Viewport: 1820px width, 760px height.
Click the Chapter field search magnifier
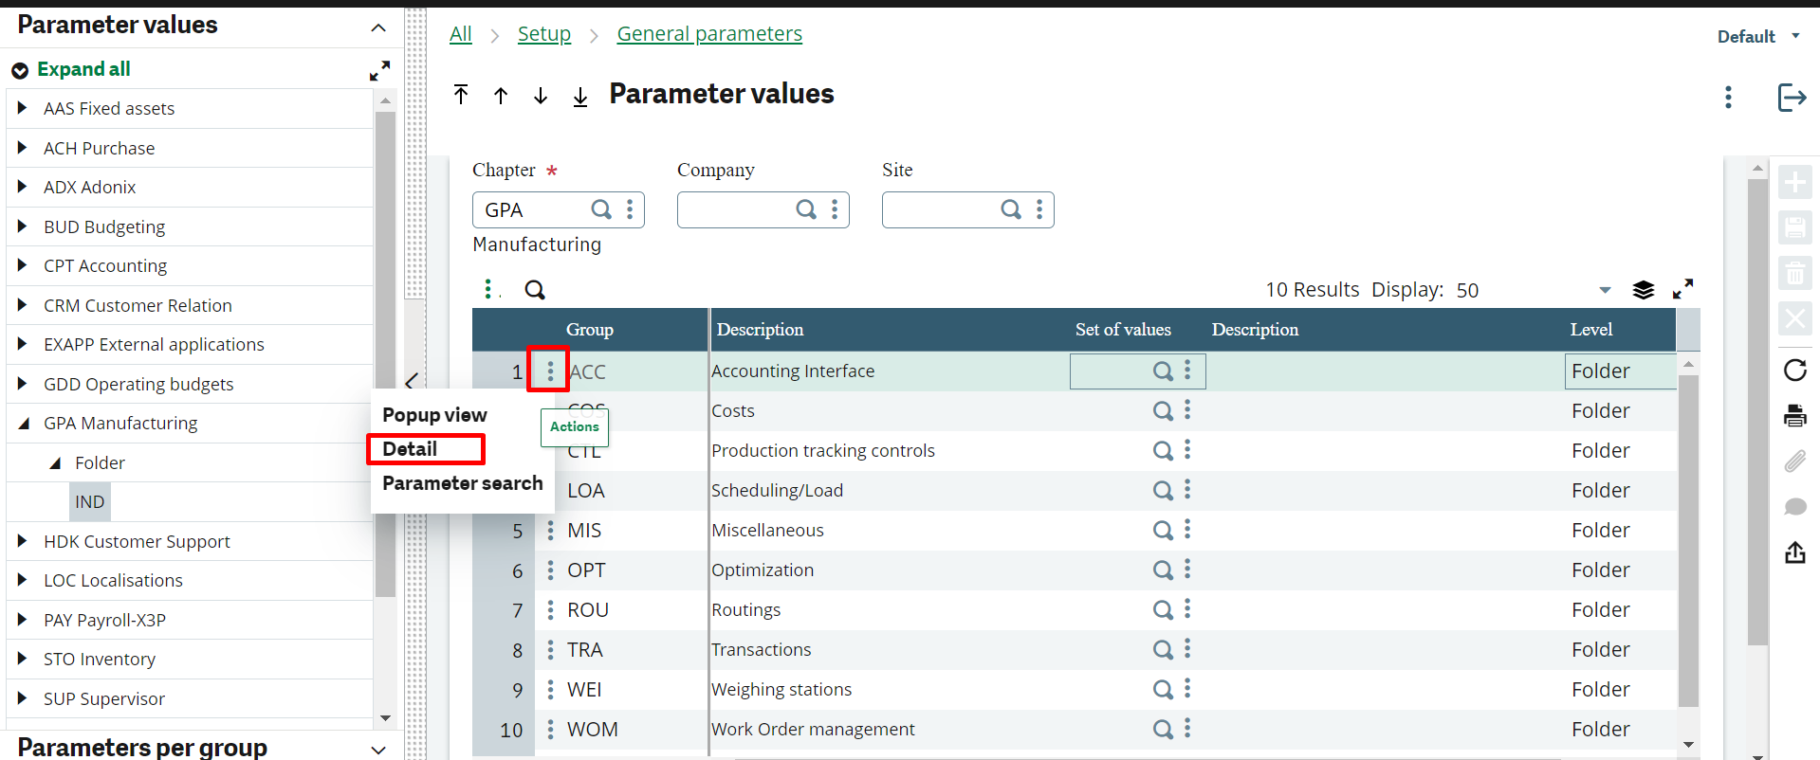point(601,209)
